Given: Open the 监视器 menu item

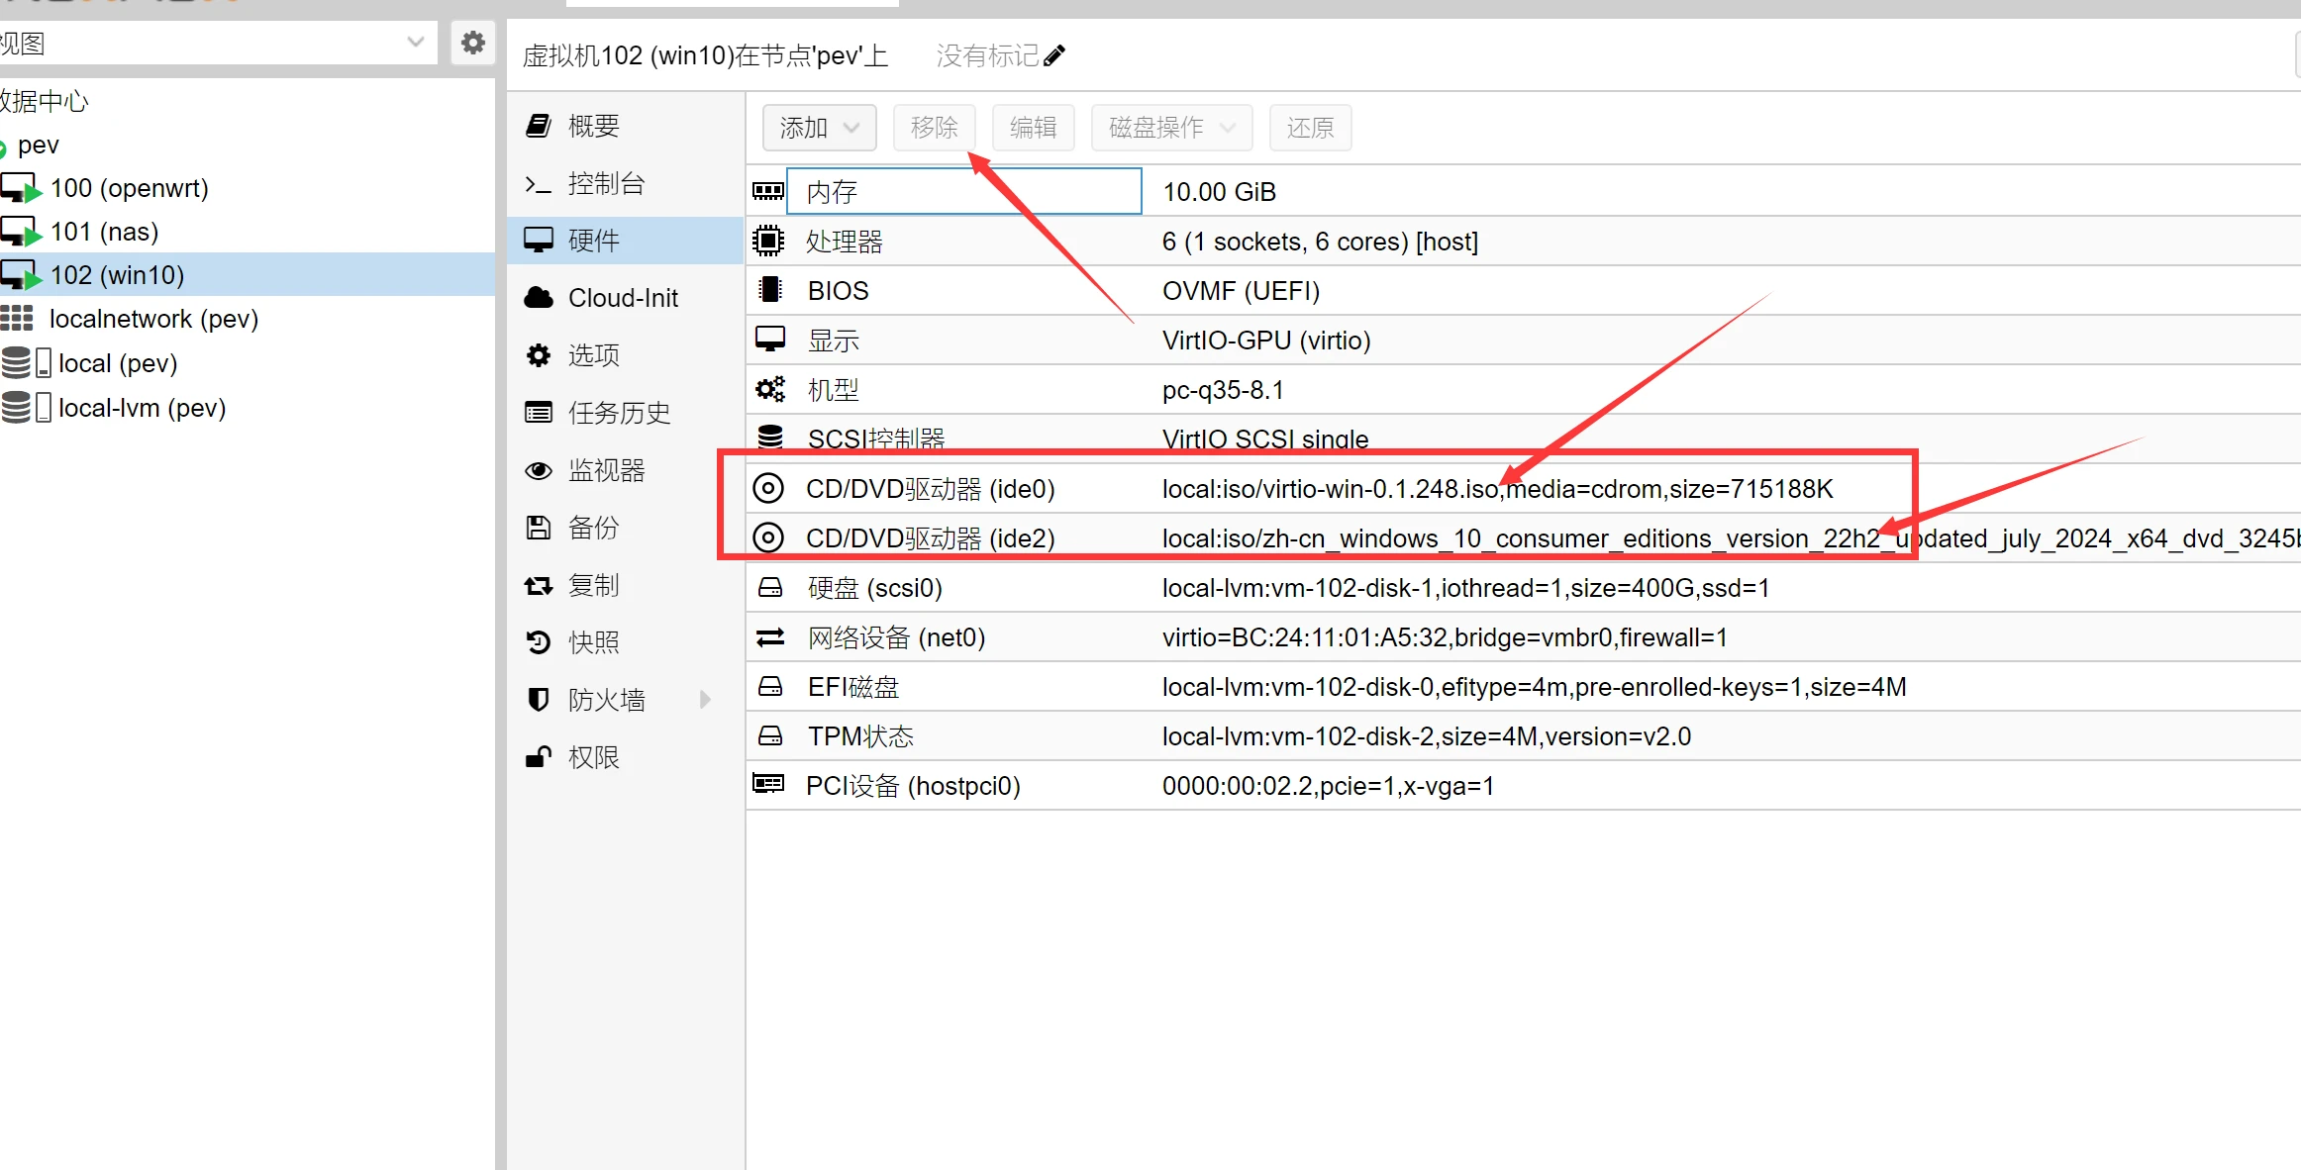Looking at the screenshot, I should point(625,470).
